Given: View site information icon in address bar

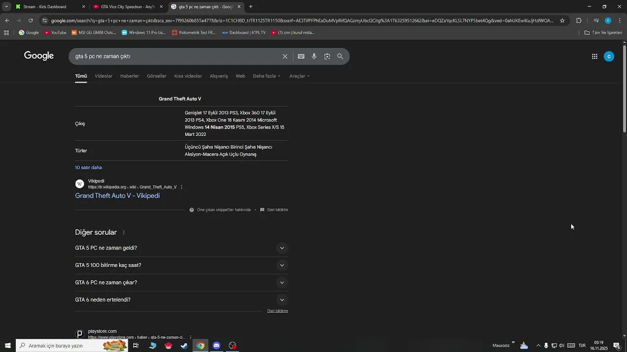Looking at the screenshot, I should tap(45, 21).
